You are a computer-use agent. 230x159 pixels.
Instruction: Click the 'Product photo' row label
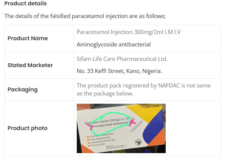point(27,128)
